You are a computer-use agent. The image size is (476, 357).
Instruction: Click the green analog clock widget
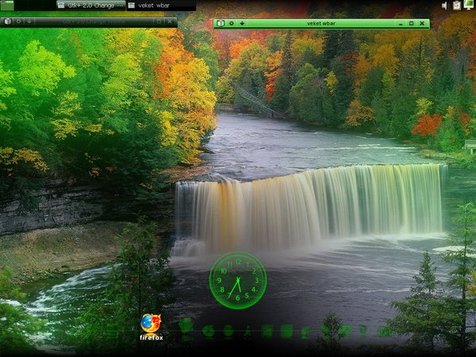237,280
